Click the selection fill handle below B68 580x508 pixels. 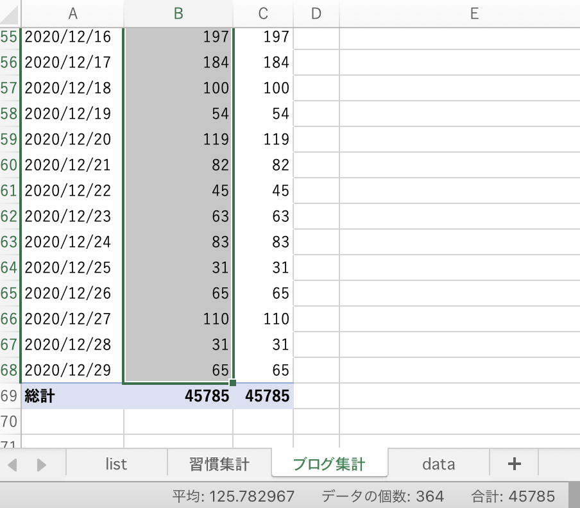click(232, 383)
